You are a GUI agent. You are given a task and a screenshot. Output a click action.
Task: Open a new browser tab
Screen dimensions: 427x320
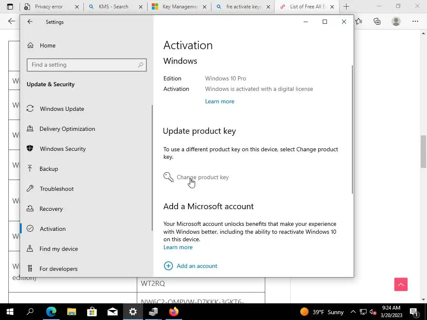click(346, 7)
